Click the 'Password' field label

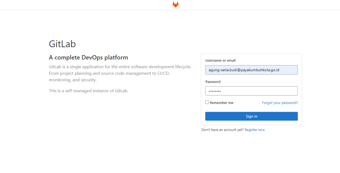[x=213, y=82]
